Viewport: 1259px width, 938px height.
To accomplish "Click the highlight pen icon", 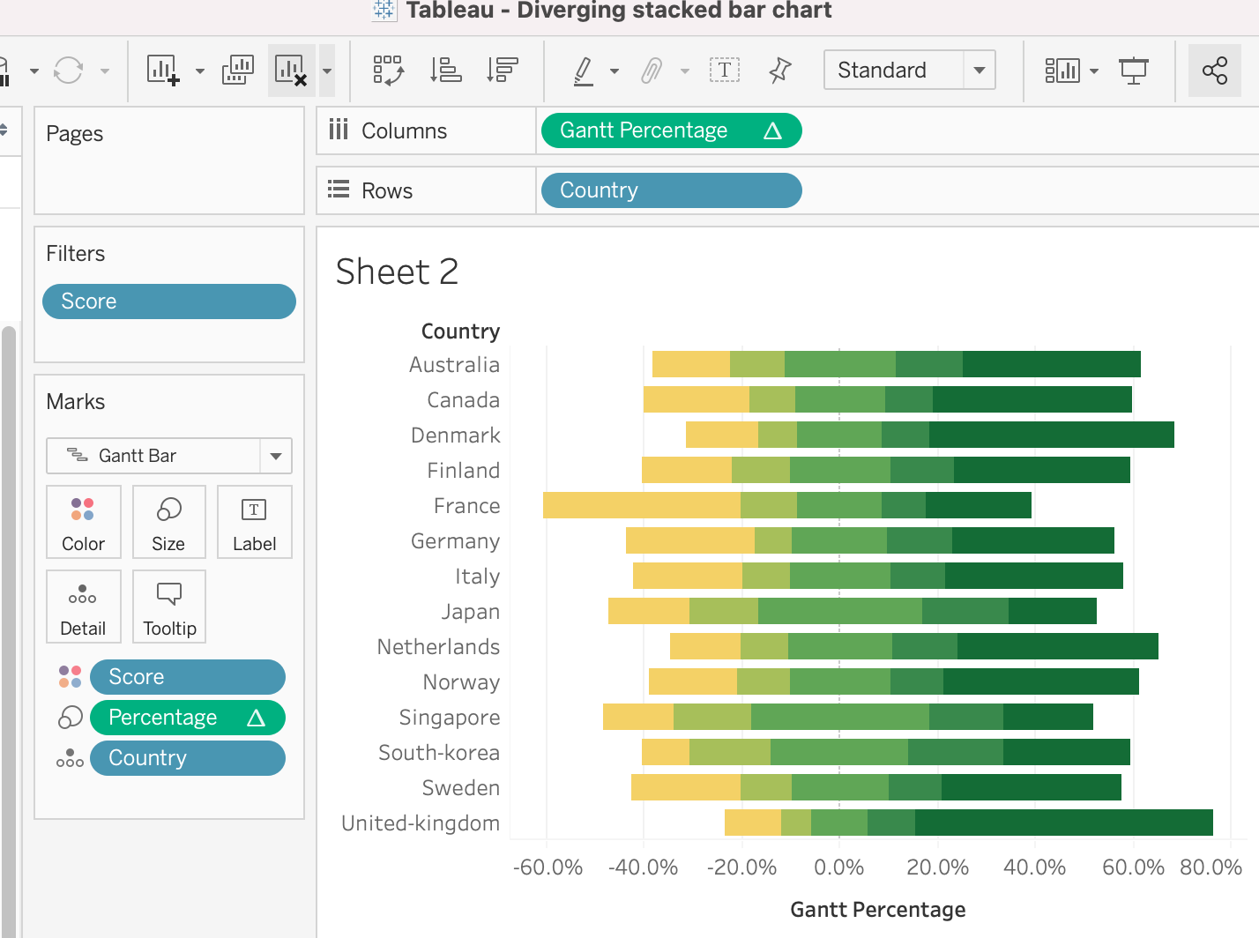I will 584,70.
